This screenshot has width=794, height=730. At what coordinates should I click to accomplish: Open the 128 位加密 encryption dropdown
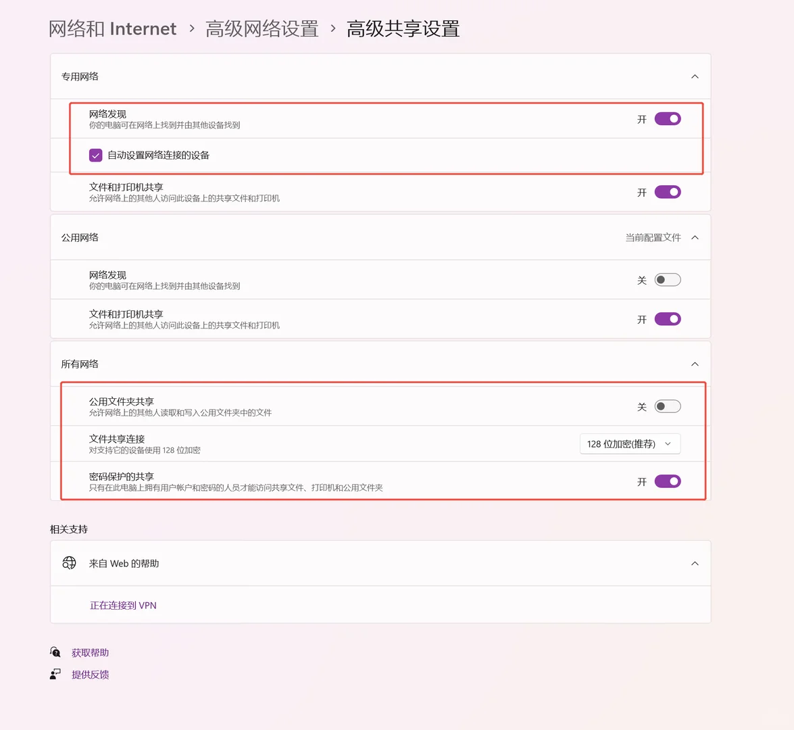pos(629,443)
